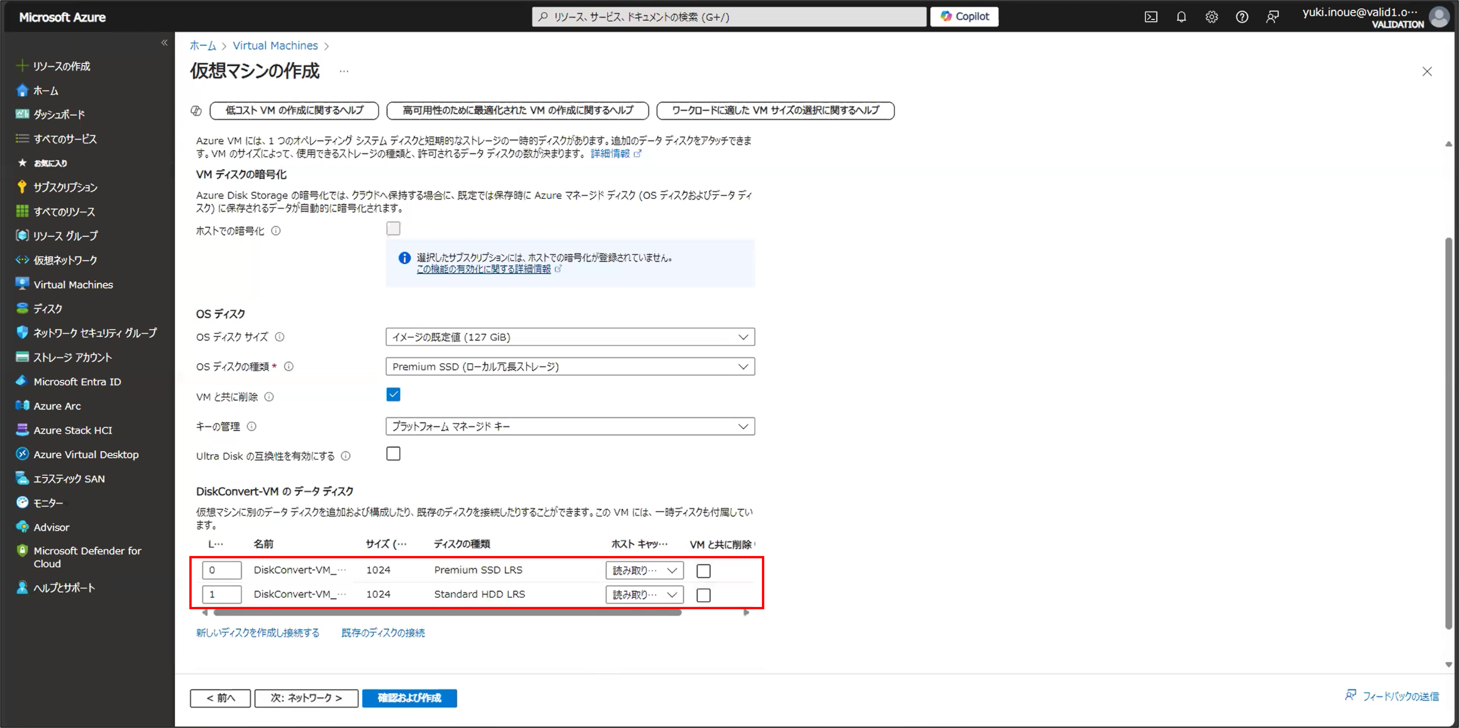Click the < 前へ button
The image size is (1459, 728).
(x=220, y=698)
